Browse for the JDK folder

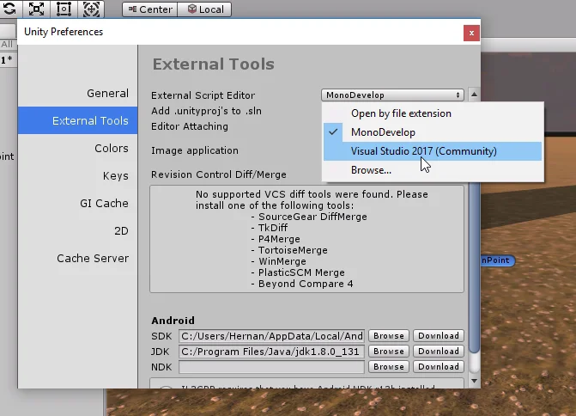pos(389,352)
